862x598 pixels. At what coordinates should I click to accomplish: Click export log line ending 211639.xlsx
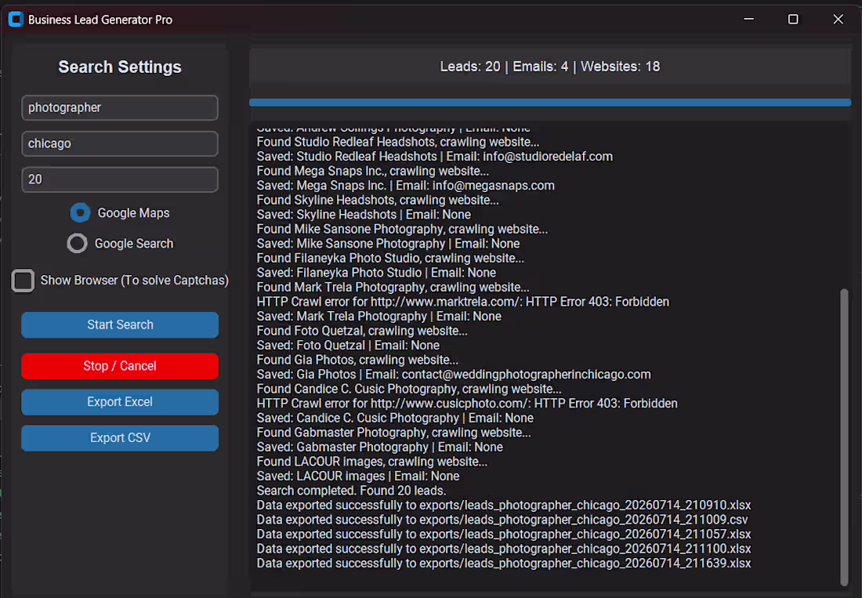504,564
